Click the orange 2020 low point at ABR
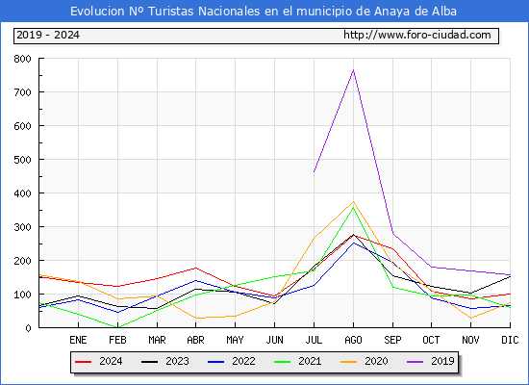 pyautogui.click(x=196, y=319)
